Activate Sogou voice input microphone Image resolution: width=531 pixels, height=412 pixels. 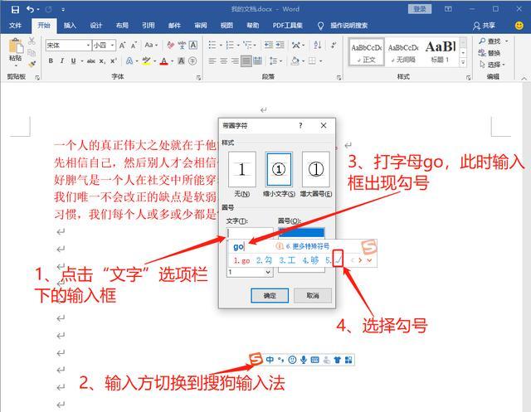[x=304, y=360]
